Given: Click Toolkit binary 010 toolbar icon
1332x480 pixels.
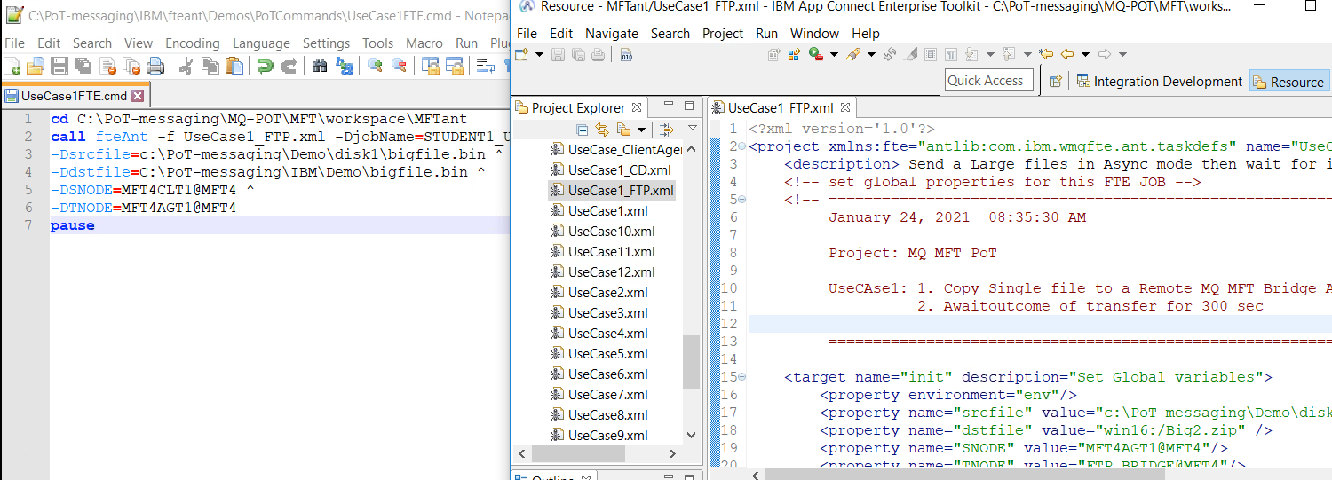Looking at the screenshot, I should point(626,54).
